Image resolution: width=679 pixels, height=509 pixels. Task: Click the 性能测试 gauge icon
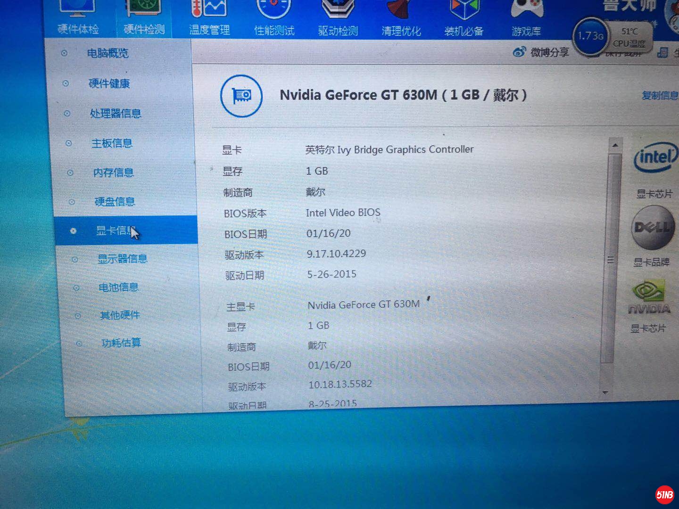[274, 8]
